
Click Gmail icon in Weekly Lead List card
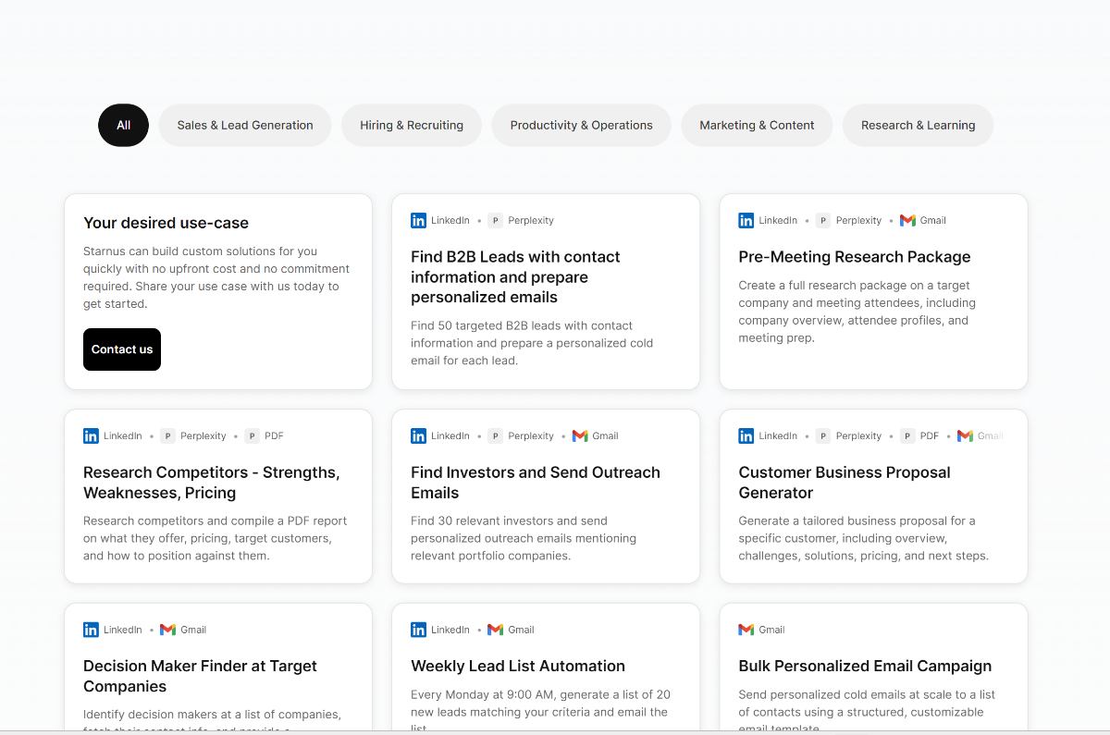(x=496, y=630)
